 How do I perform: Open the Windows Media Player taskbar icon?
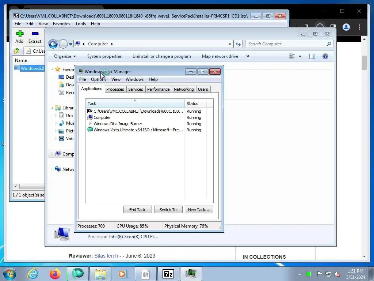[123, 274]
